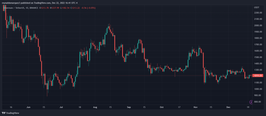Click the change value −0.56 (−0.05%)

point(88,8)
